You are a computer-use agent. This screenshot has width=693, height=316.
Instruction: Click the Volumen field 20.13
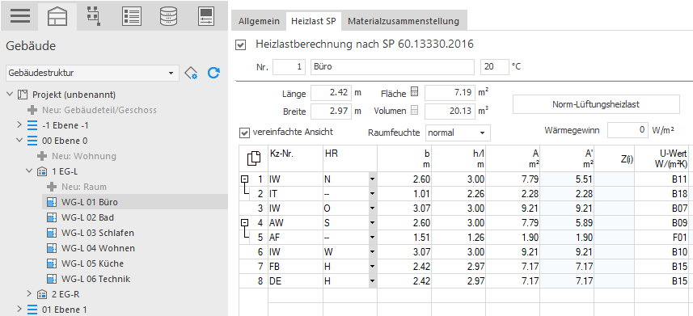(x=450, y=112)
